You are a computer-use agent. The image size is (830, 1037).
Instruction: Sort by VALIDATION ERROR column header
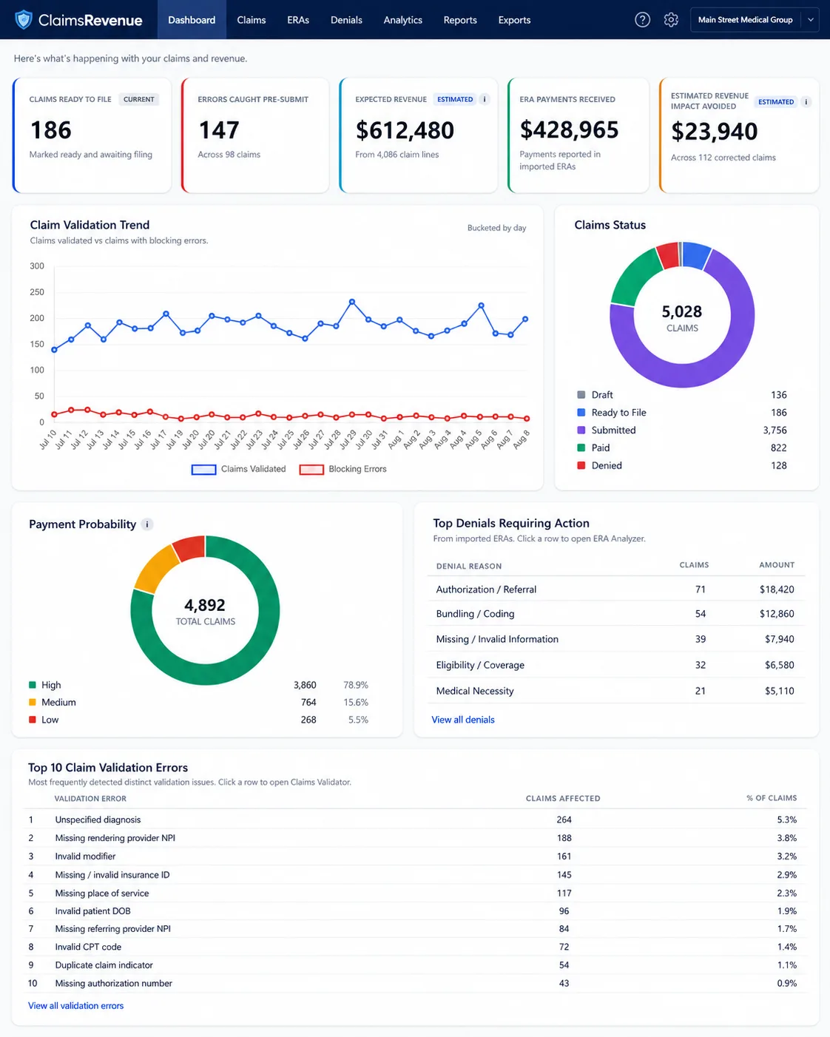[90, 799]
